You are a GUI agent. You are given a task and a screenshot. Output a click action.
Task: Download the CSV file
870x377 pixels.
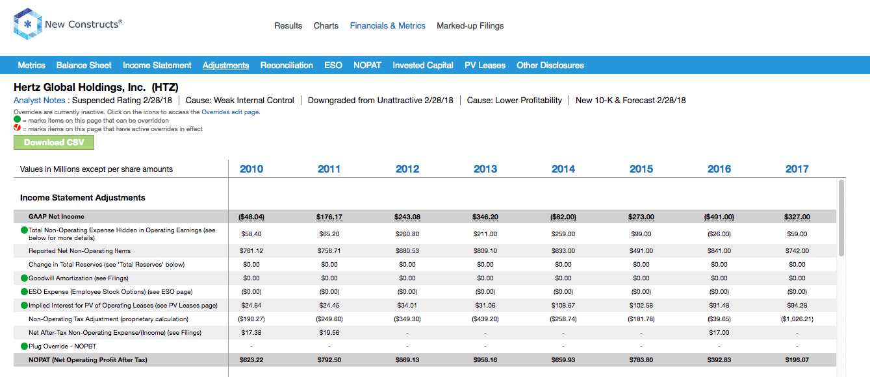(54, 143)
